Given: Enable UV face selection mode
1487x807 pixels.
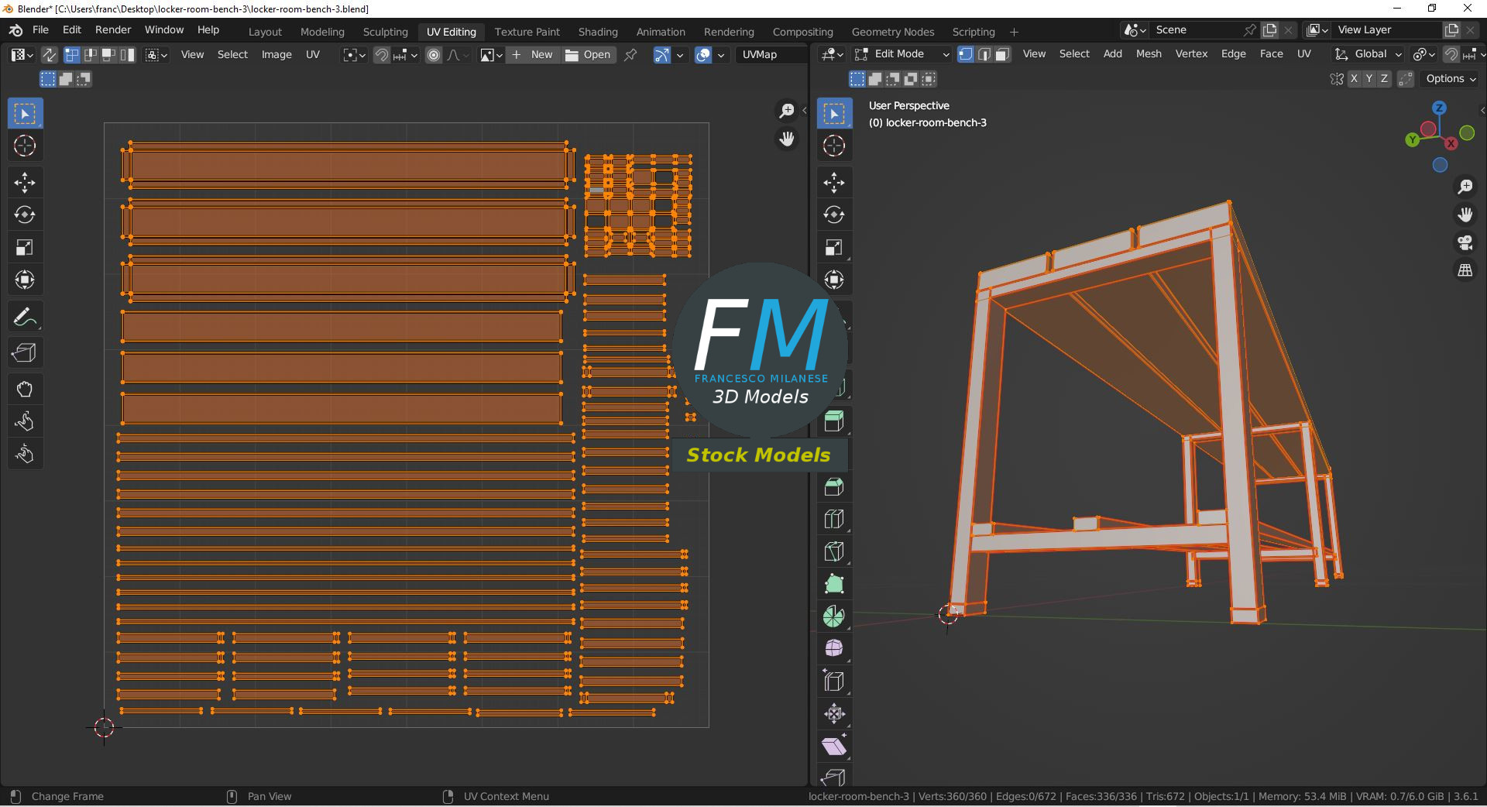Looking at the screenshot, I should [x=109, y=55].
